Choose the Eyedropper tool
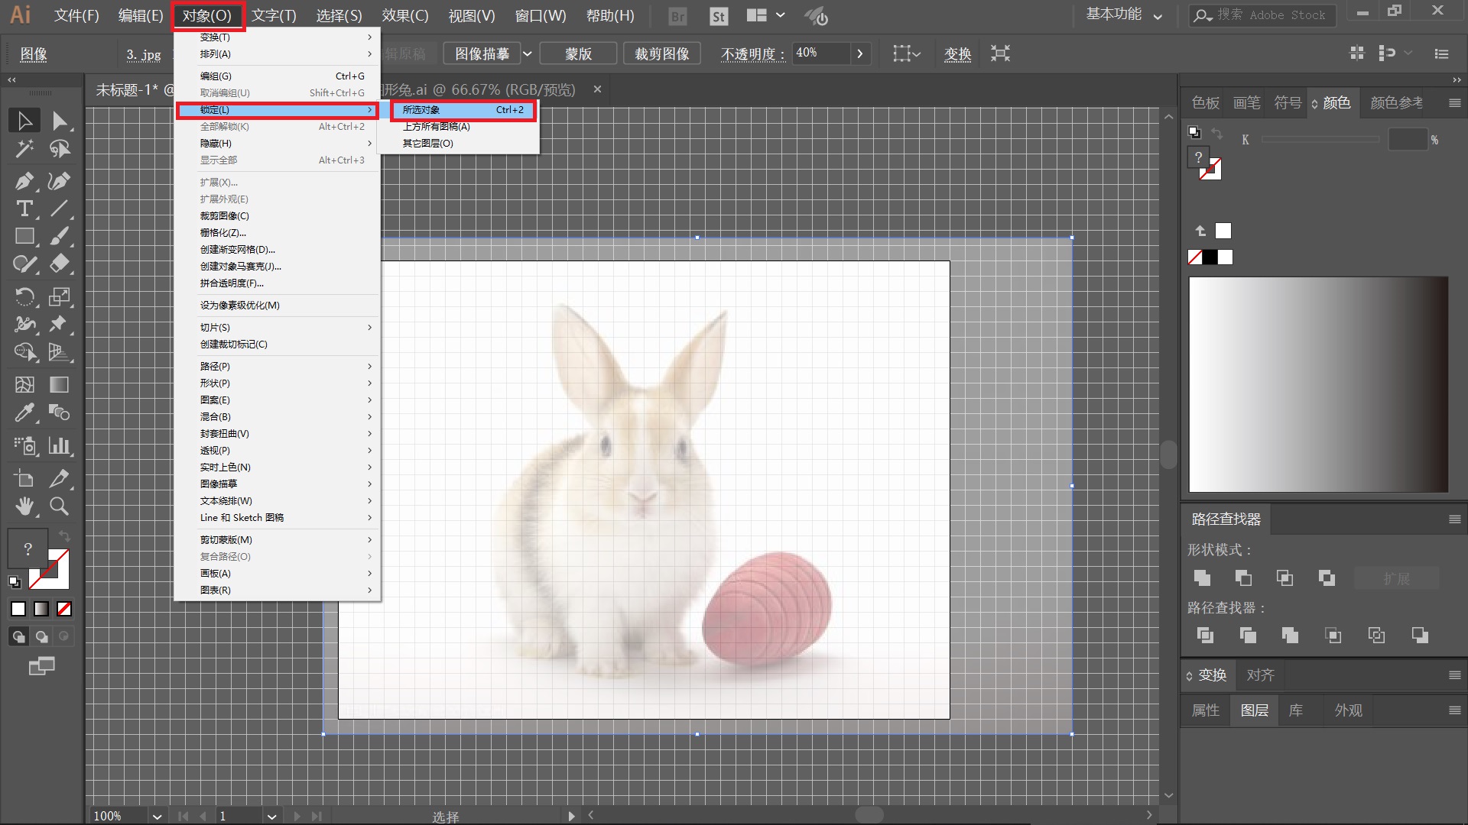1468x825 pixels. [x=24, y=413]
